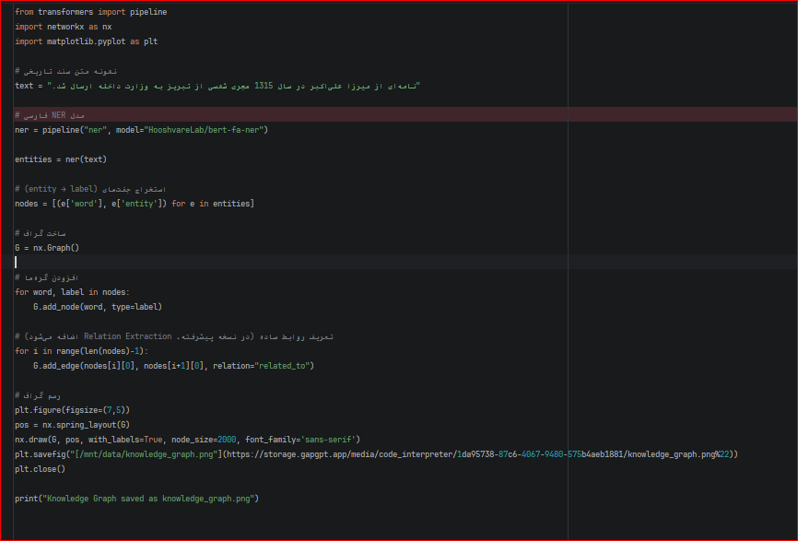Click the 'import matplotlib.pyplot as plt' line

86,41
